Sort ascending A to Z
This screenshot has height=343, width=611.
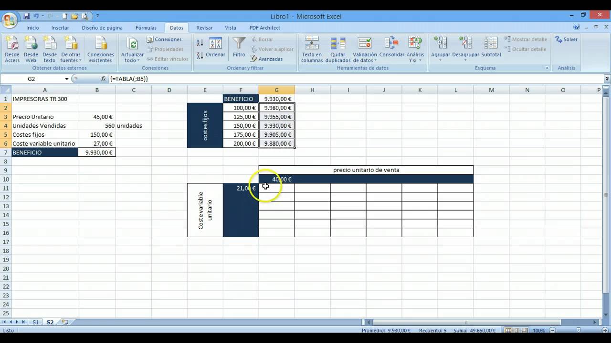[200, 43]
